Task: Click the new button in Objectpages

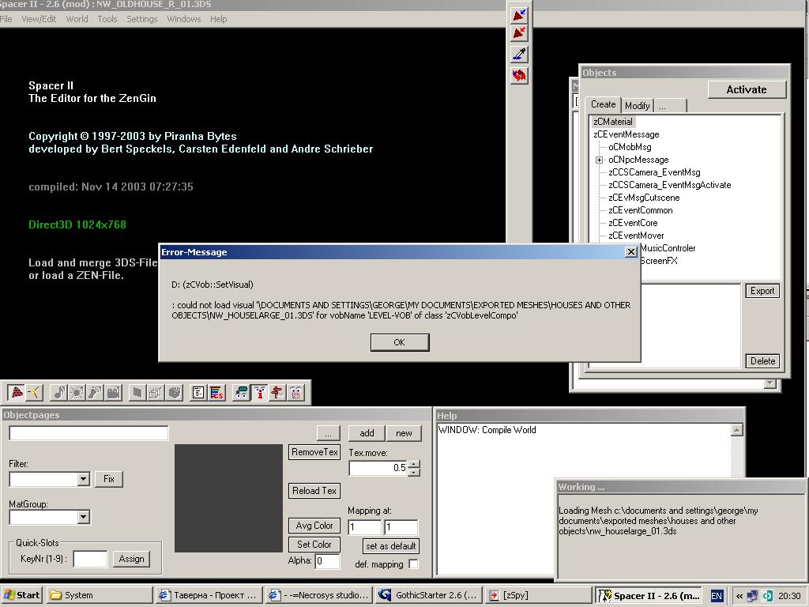Action: click(x=404, y=433)
